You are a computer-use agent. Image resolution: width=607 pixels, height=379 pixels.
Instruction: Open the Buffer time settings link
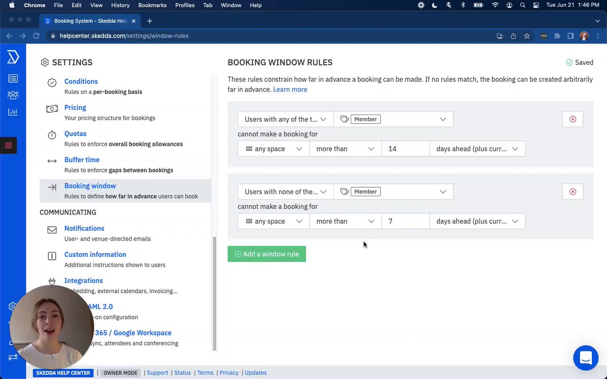pyautogui.click(x=82, y=160)
